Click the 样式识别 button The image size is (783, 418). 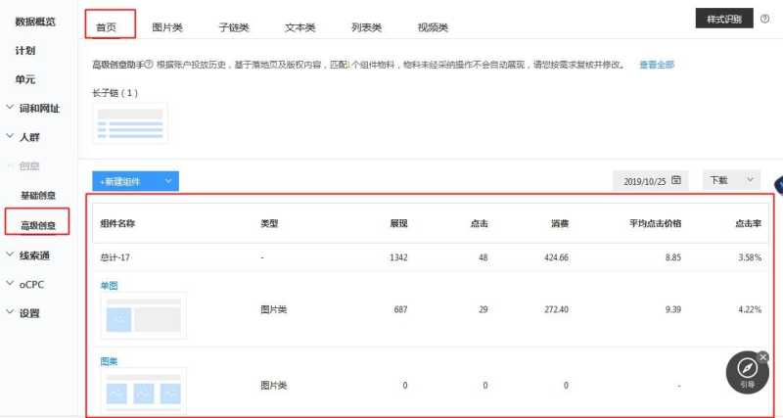[724, 19]
